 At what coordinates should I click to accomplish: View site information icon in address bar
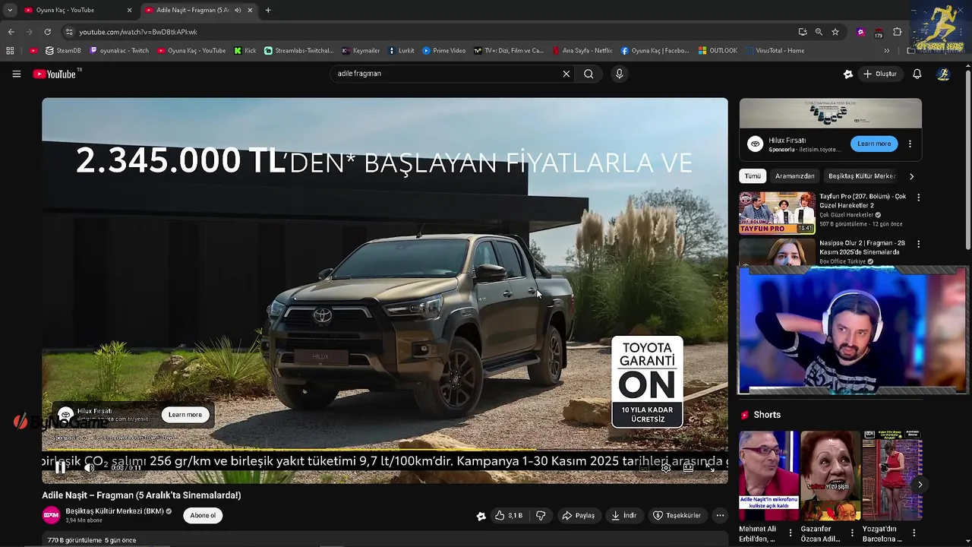click(69, 32)
